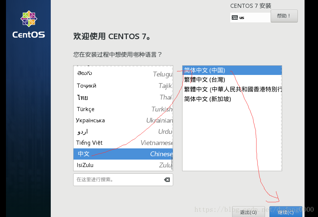This screenshot has width=318, height=217.
Task: Choose 繁體中文 (中華人民共和國香港特別行政區) locale
Action: pyautogui.click(x=232, y=89)
